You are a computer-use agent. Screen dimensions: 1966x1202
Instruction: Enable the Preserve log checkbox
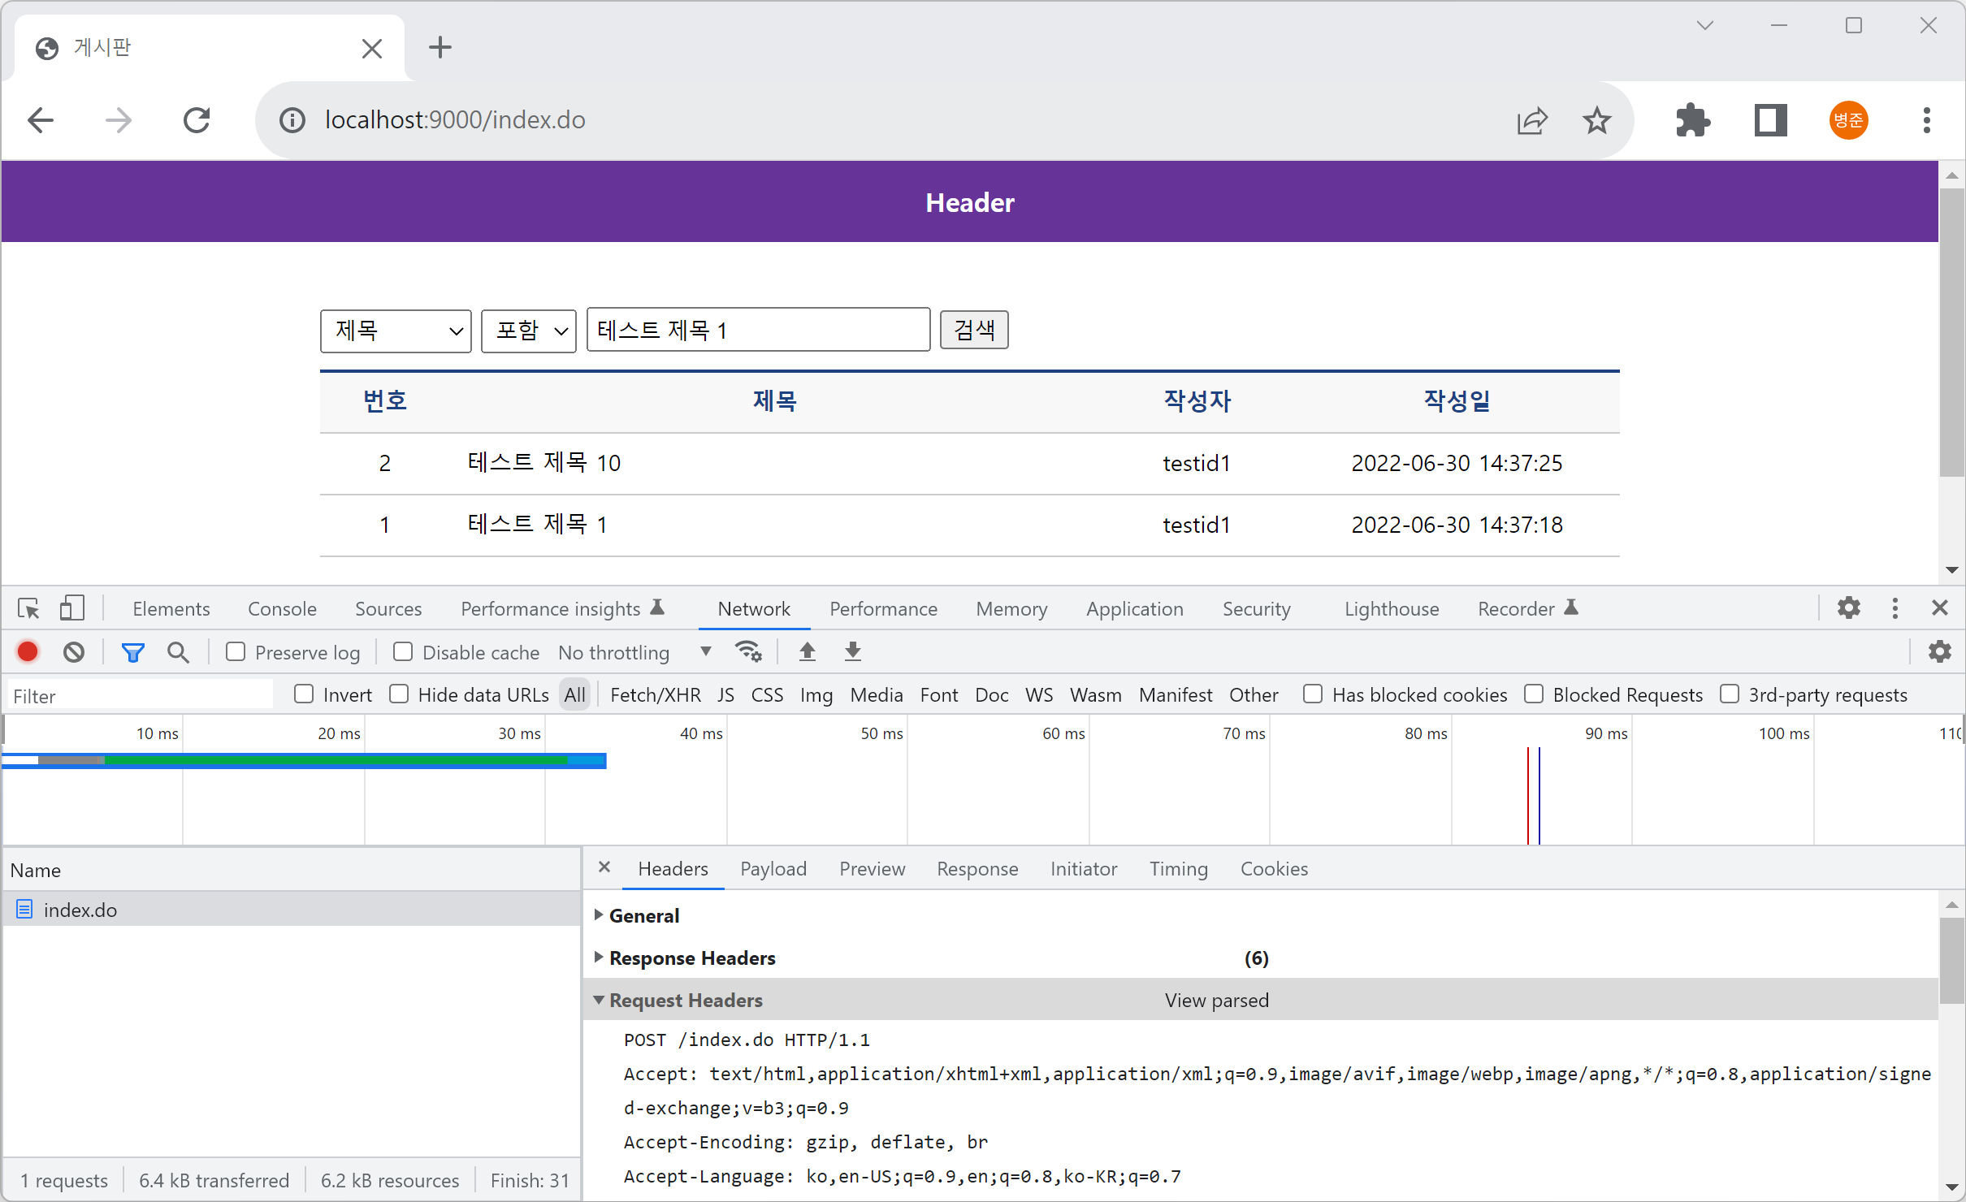coord(236,652)
